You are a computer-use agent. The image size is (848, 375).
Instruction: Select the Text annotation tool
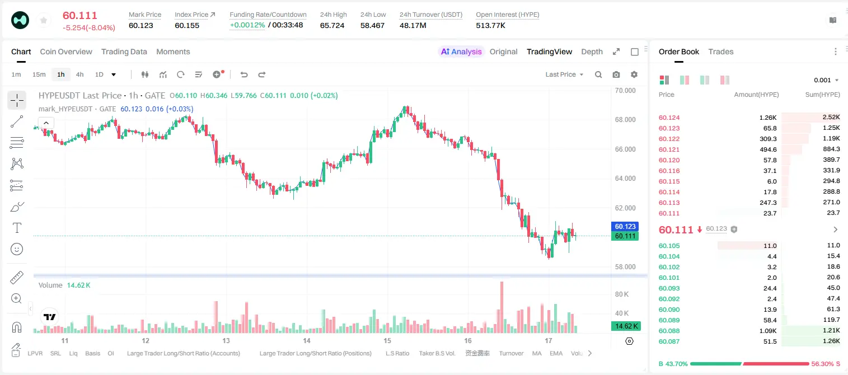pyautogui.click(x=17, y=228)
